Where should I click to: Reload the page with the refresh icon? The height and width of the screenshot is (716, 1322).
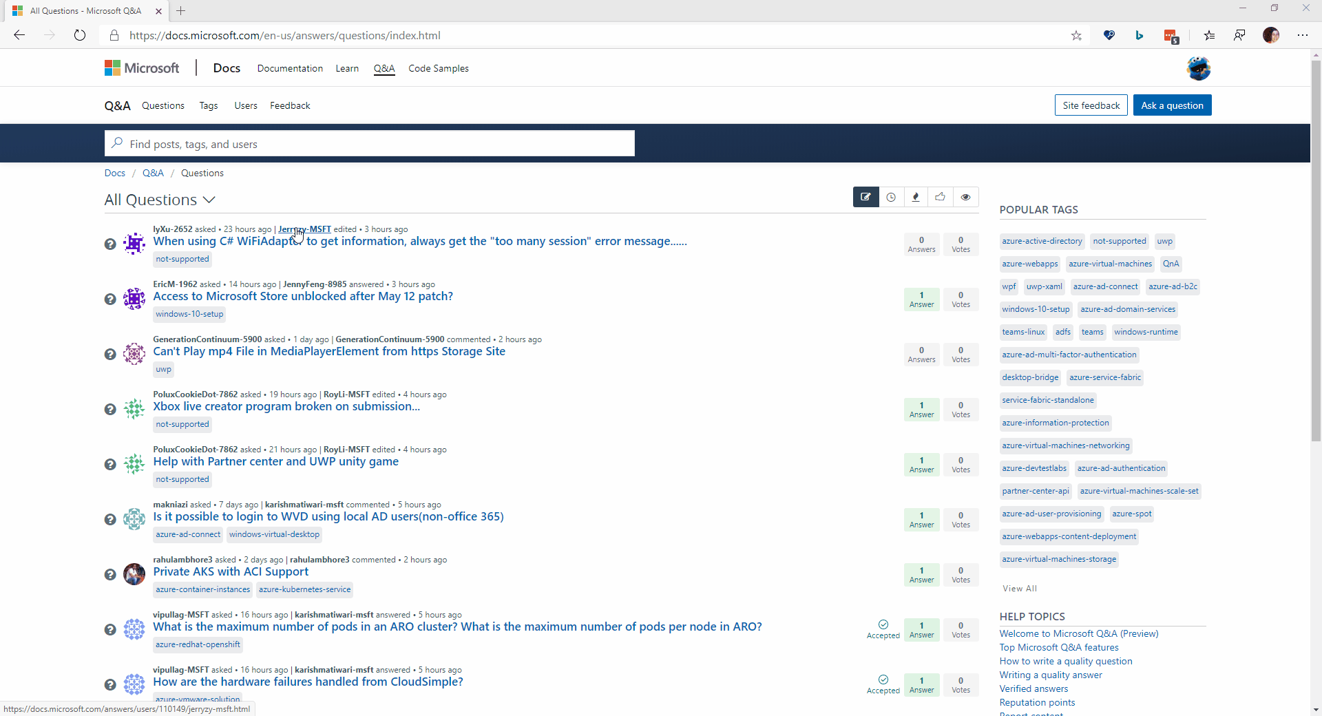point(80,35)
